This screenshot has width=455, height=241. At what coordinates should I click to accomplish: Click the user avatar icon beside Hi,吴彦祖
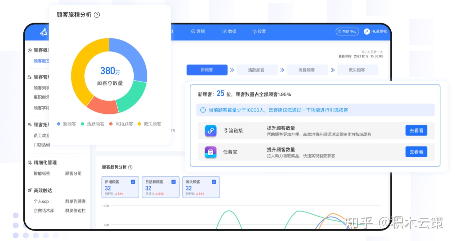[x=367, y=32]
